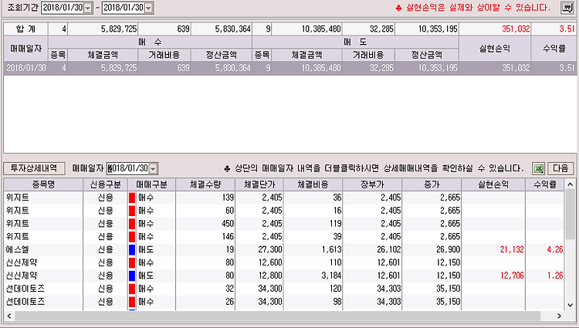The width and height of the screenshot is (579, 328).
Task: Select the 신신제약 매도 row
Action: coord(284,276)
